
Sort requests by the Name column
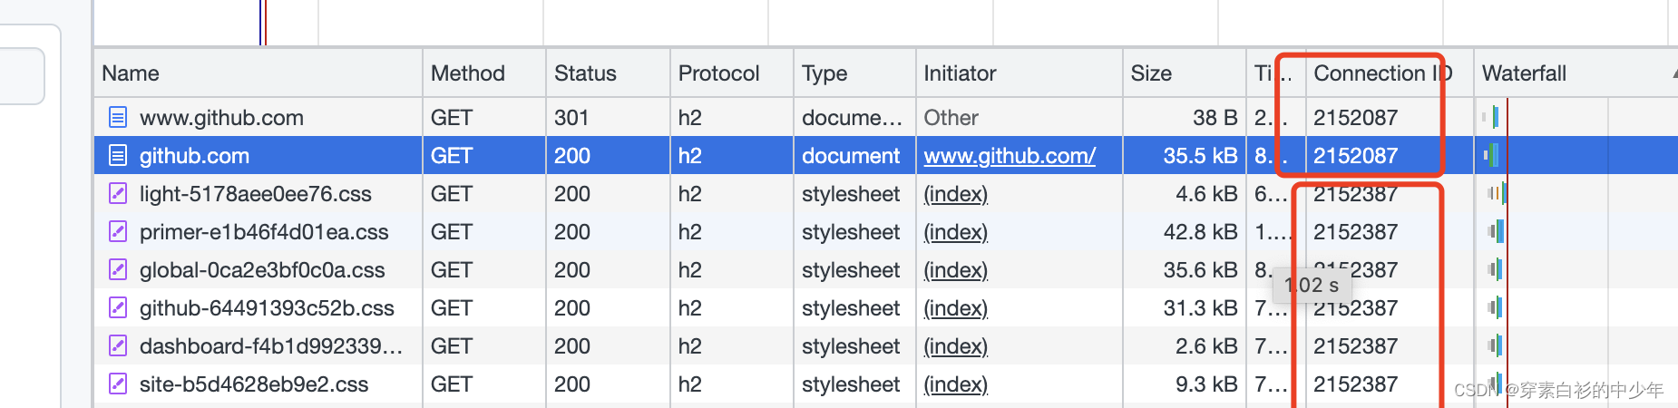131,73
